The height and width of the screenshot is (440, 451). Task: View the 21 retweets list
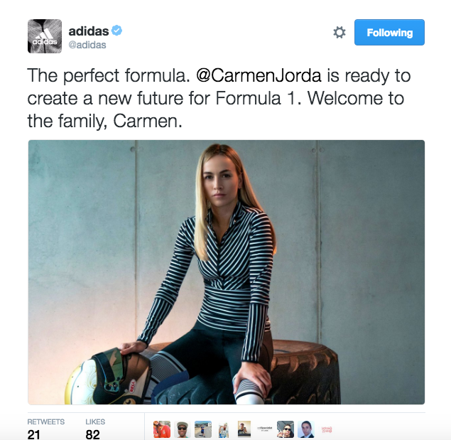pos(45,430)
